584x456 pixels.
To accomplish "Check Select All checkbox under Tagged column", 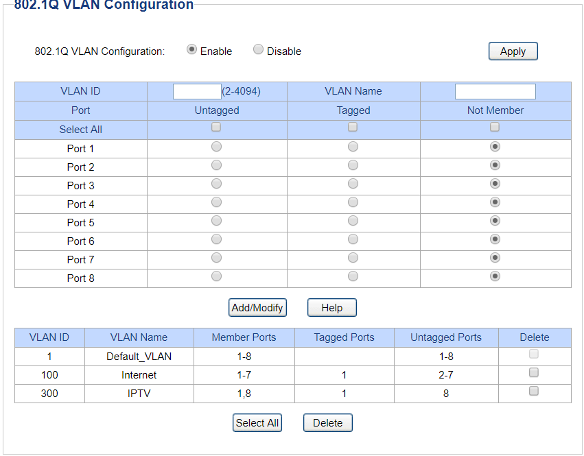I will tap(353, 127).
